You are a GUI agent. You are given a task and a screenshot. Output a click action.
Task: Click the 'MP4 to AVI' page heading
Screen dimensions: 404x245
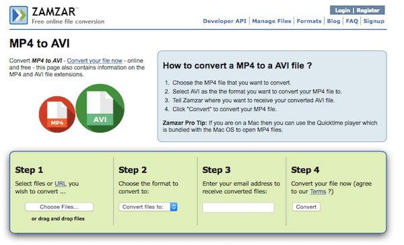coord(40,43)
